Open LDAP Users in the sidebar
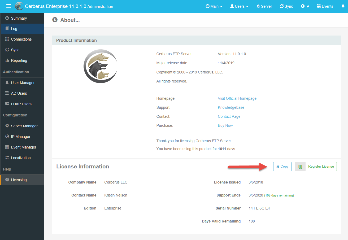 22,104
